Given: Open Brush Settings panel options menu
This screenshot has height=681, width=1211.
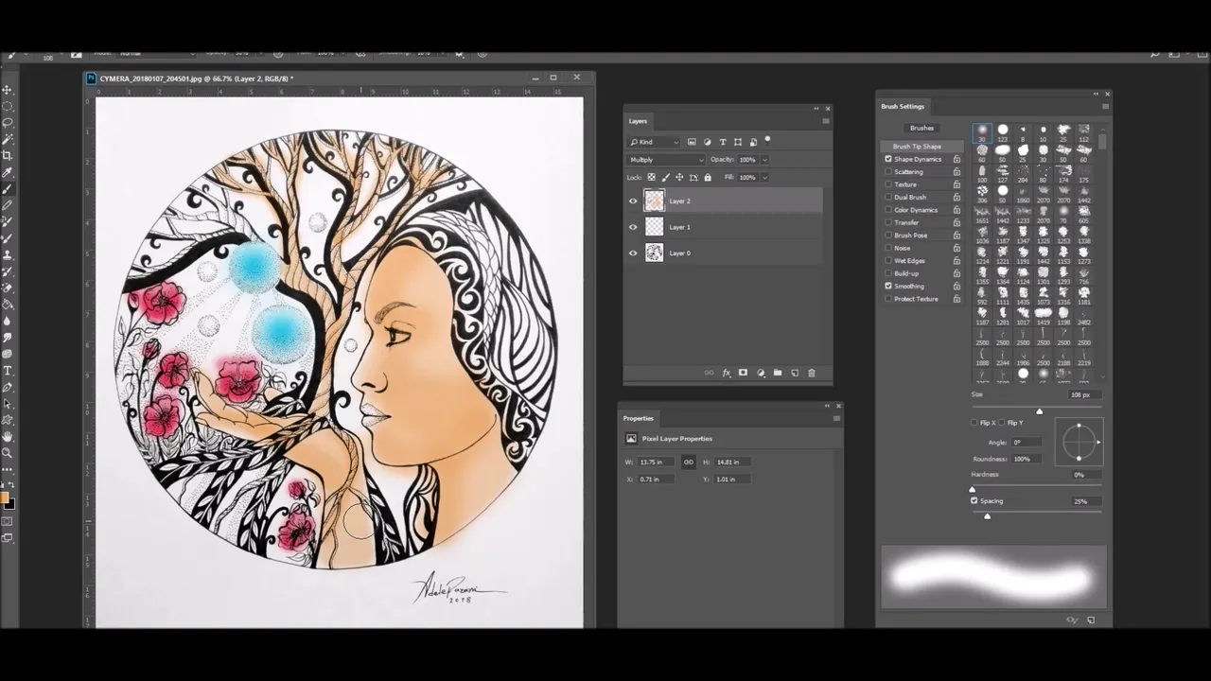Looking at the screenshot, I should coord(1105,106).
